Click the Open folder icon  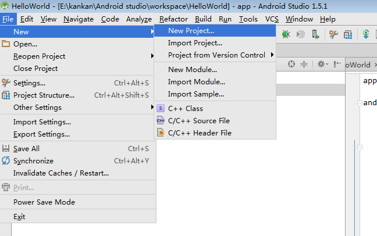pyautogui.click(x=6, y=44)
